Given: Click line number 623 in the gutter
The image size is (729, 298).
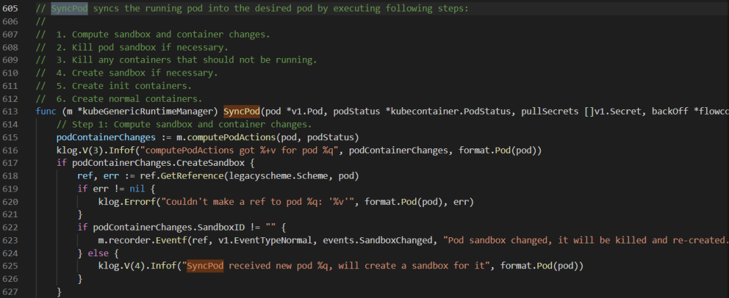Looking at the screenshot, I should point(9,240).
